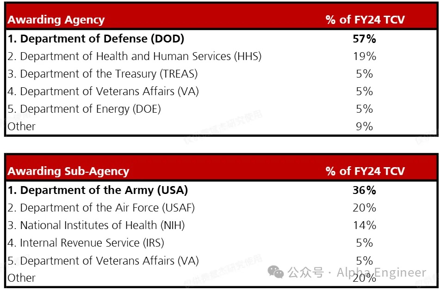
Task: Select Department of the Air Force (USAF) label
Action: (x=101, y=208)
